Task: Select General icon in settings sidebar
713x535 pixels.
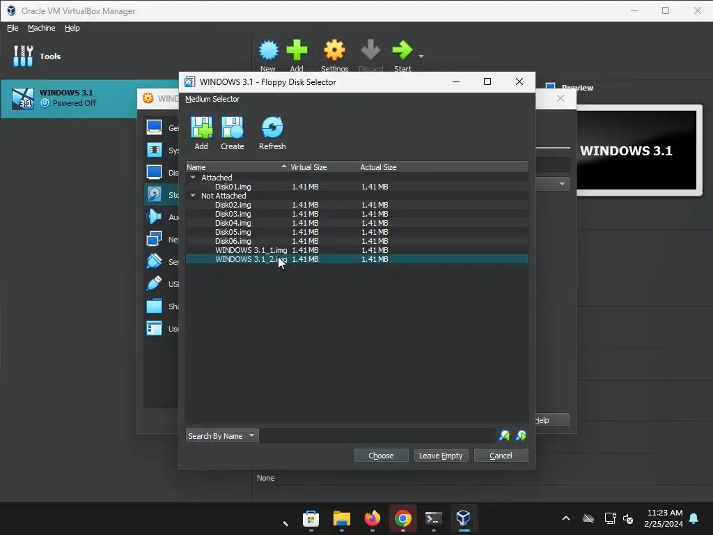Action: 154,127
